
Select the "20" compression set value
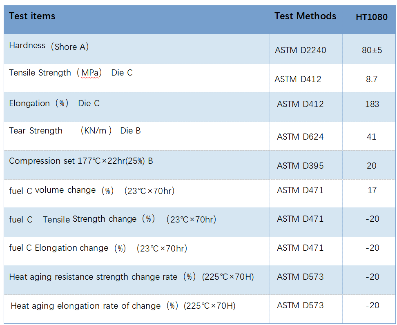(372, 166)
